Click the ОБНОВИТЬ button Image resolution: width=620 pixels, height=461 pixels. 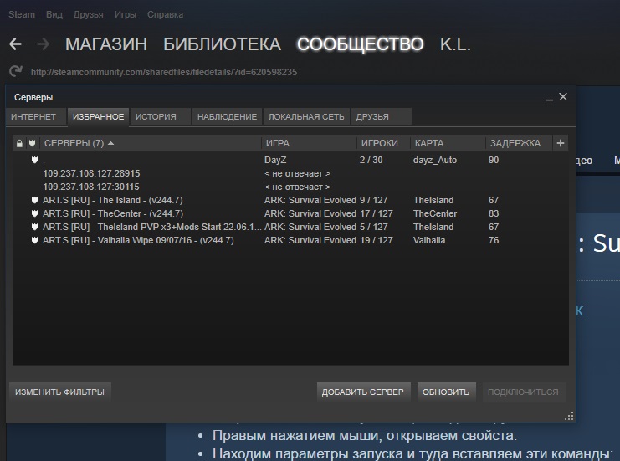[x=446, y=392]
